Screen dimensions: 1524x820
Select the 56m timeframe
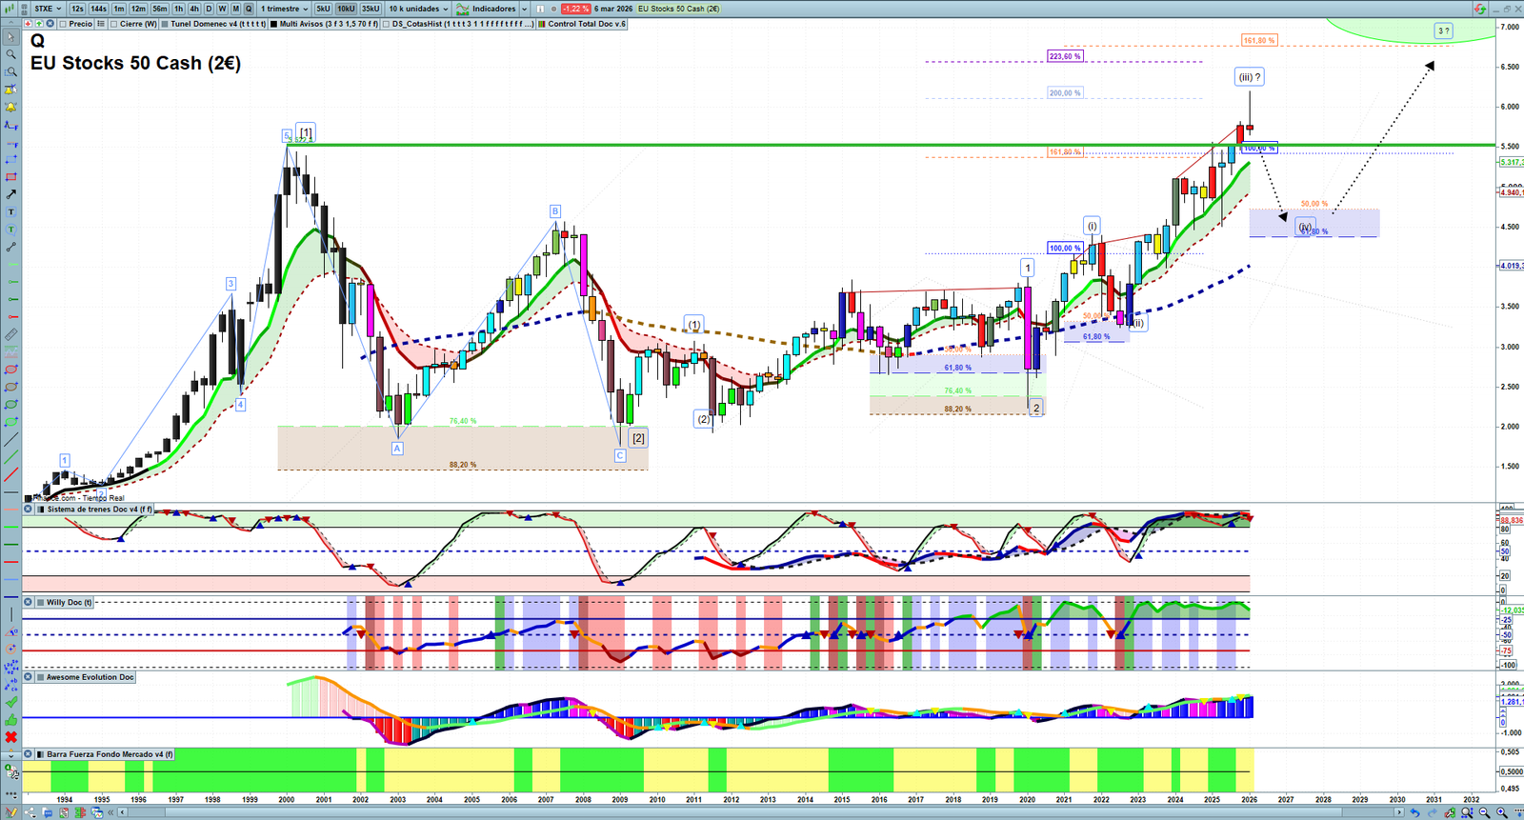click(x=160, y=9)
